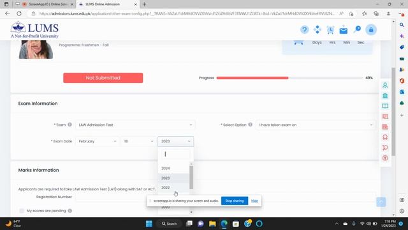Image resolution: width=408 pixels, height=230 pixels.
Task: Click Stop sharing button
Action: click(x=235, y=201)
